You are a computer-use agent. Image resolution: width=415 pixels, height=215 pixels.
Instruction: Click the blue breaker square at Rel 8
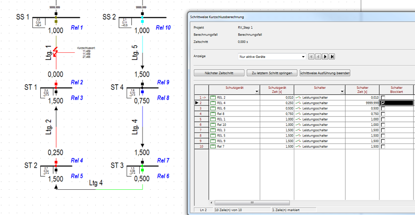142,93
